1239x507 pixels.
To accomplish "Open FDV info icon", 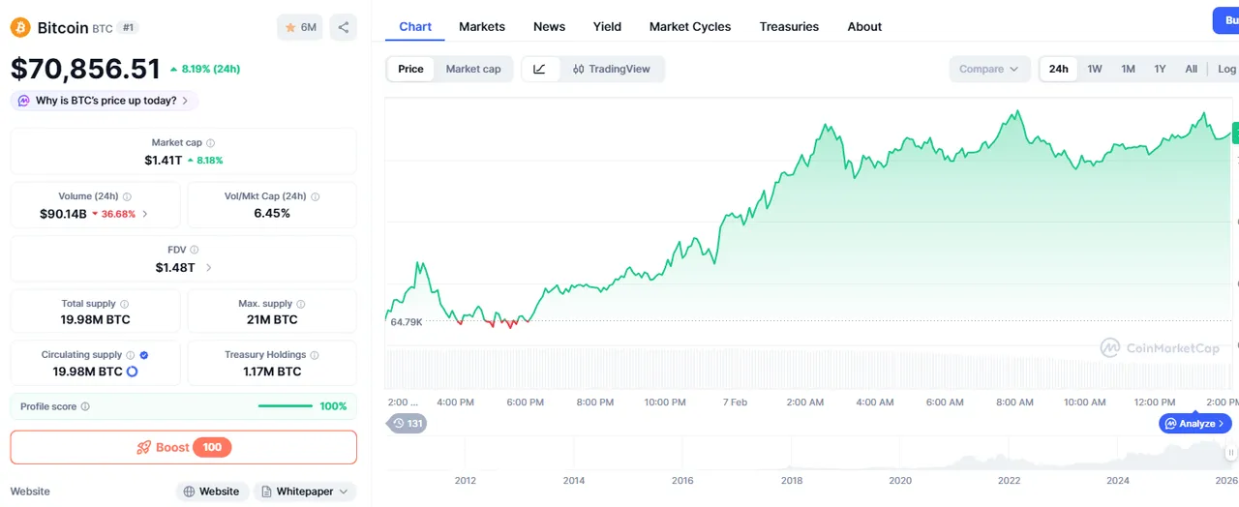I will (x=195, y=250).
